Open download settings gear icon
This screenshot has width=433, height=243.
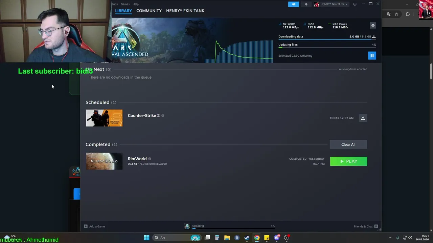click(373, 25)
